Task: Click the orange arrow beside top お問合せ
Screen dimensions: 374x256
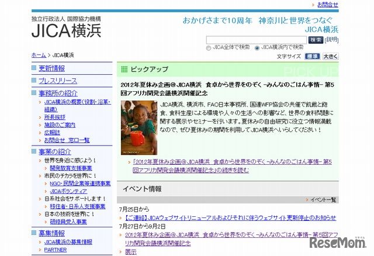Action: tap(313, 5)
